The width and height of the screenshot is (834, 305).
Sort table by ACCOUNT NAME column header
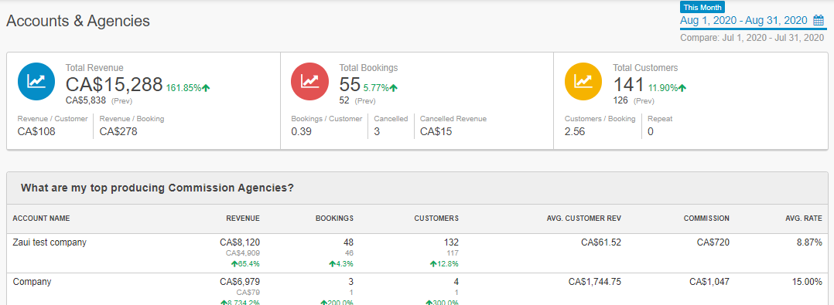(41, 218)
